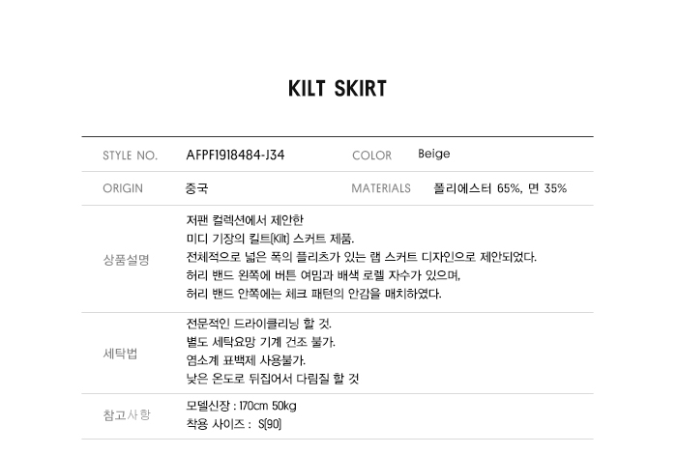Click the 상품설명 row label
Viewport: 677px width, 454px height.
(126, 260)
